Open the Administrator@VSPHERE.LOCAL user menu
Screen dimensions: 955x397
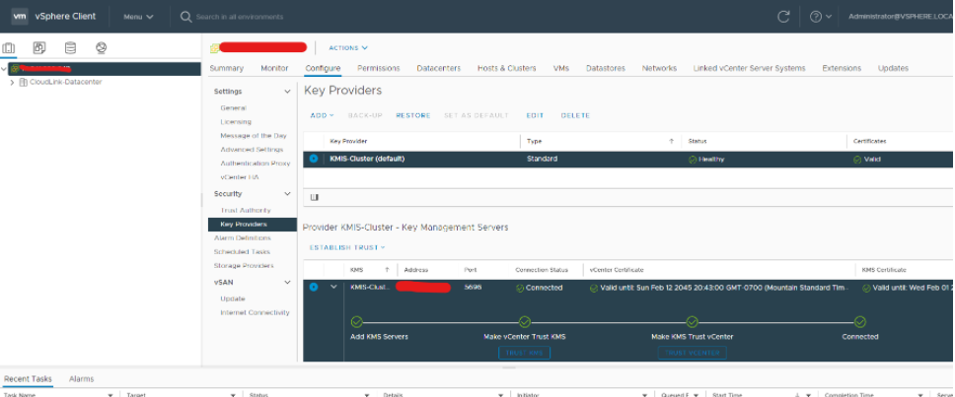902,17
